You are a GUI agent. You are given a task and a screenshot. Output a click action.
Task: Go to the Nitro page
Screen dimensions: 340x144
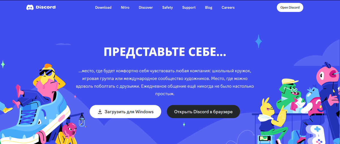(x=125, y=8)
